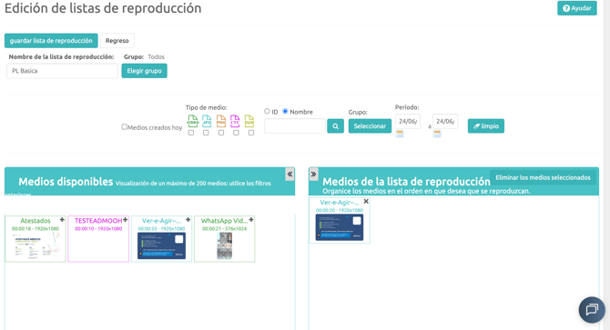Click 00:00:10 - 1920x1080 text
Image resolution: width=610 pixels, height=330 pixels.
click(98, 229)
